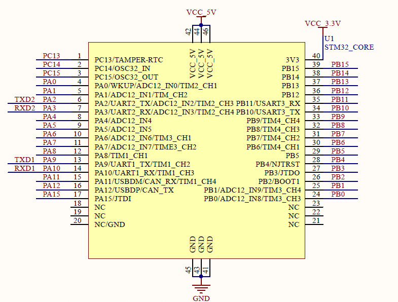Click the PC15 net label
398x302 pixels.
click(x=51, y=73)
